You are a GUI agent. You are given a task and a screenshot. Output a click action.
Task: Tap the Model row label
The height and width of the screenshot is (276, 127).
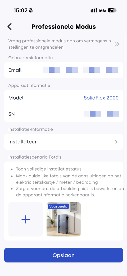click(x=16, y=98)
